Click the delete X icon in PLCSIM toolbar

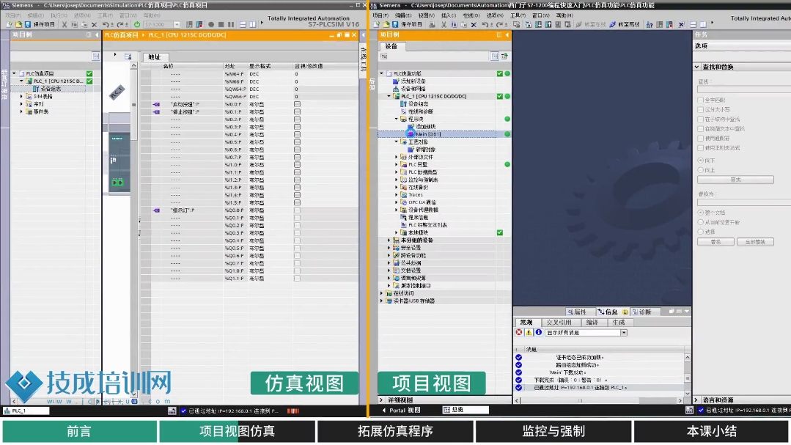[94, 24]
